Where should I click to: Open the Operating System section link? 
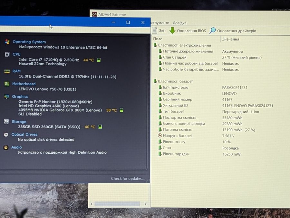click(x=29, y=42)
